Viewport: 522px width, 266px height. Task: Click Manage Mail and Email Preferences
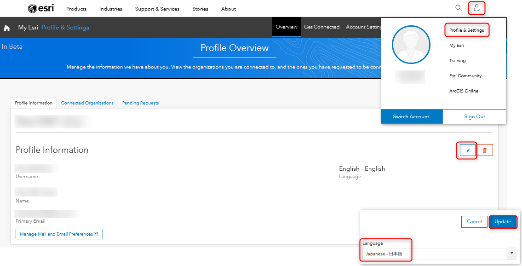coord(59,234)
